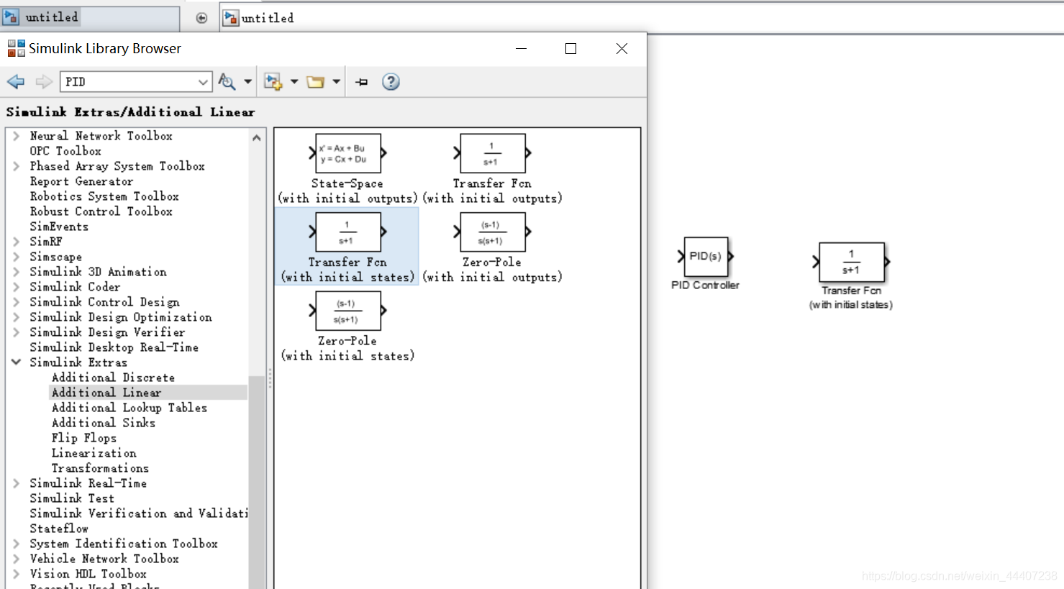The image size is (1064, 589).
Task: Open the PID search field dropdown
Action: pyautogui.click(x=203, y=82)
